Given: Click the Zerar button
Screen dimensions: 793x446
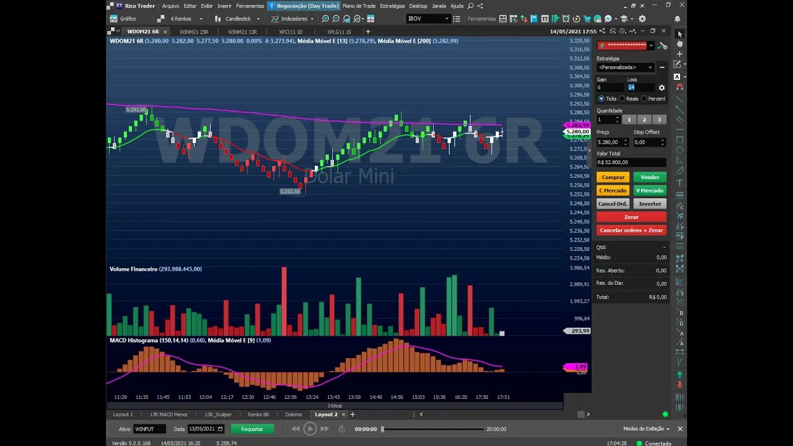Looking at the screenshot, I should [631, 217].
